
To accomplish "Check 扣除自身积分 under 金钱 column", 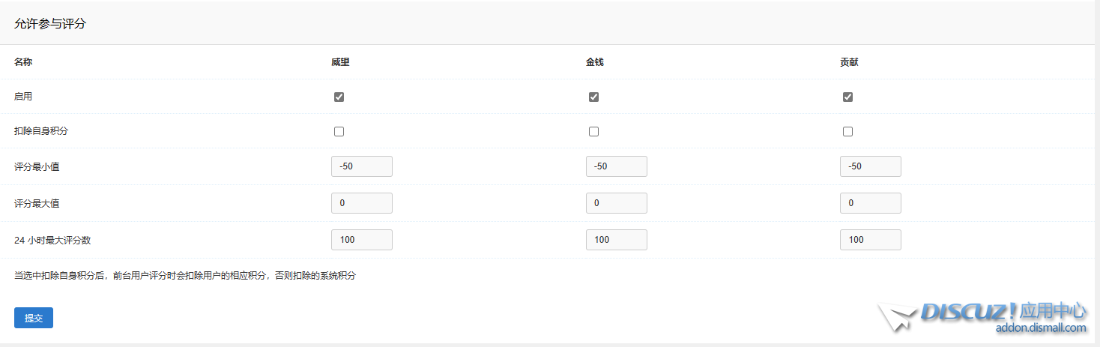I will 593,131.
